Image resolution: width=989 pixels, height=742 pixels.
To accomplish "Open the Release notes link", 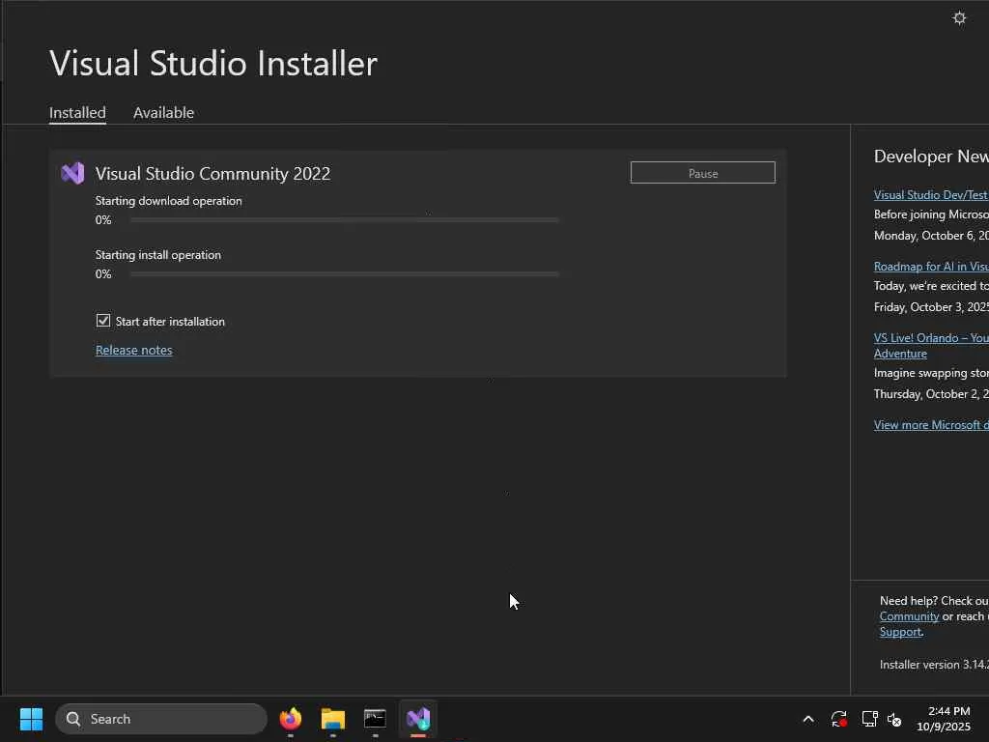I will click(133, 350).
